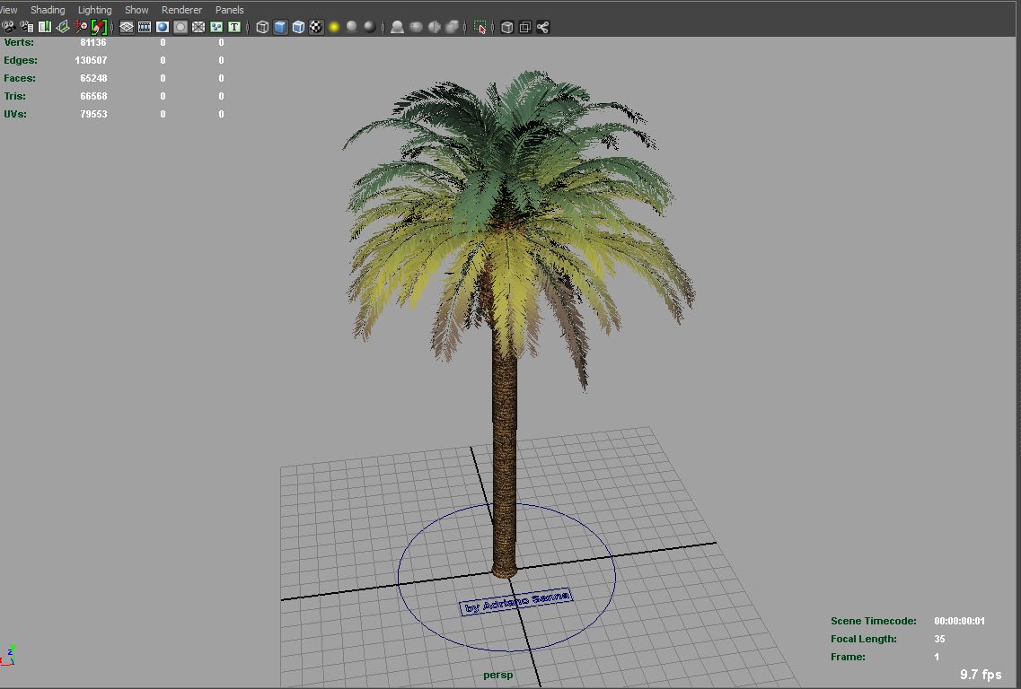Enter isolate select mode
The height and width of the screenshot is (689, 1021).
pos(480,27)
